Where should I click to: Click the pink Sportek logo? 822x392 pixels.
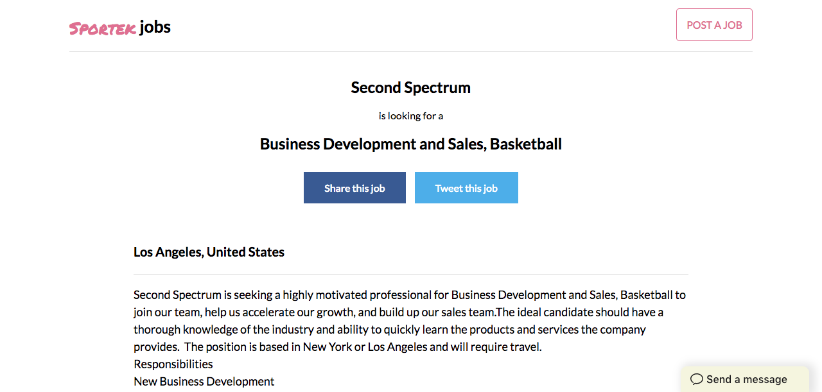click(102, 28)
